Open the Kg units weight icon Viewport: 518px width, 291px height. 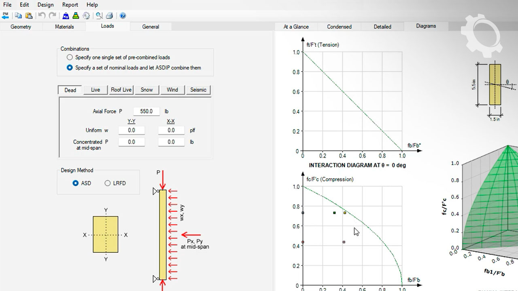point(66,16)
